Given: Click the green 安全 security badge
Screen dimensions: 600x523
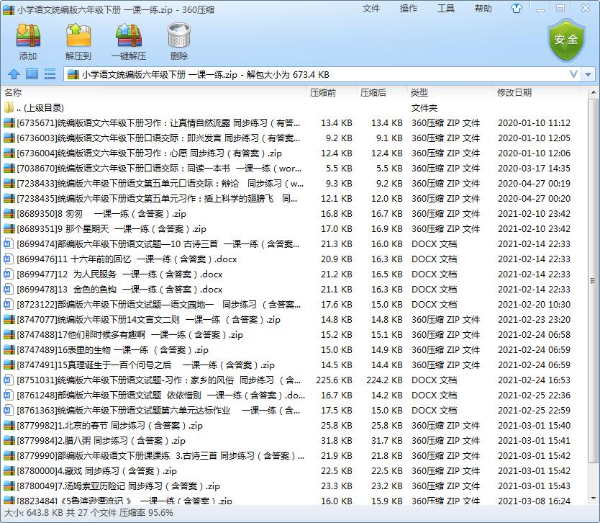Looking at the screenshot, I should (x=567, y=40).
